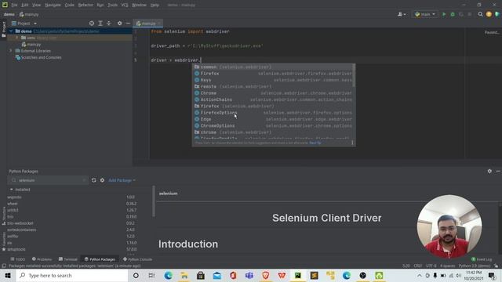Click the Next Tip link in completion popup
The width and height of the screenshot is (502, 282).
[x=315, y=143]
